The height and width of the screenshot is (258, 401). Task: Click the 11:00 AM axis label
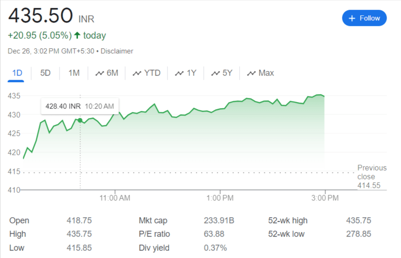tap(115, 198)
